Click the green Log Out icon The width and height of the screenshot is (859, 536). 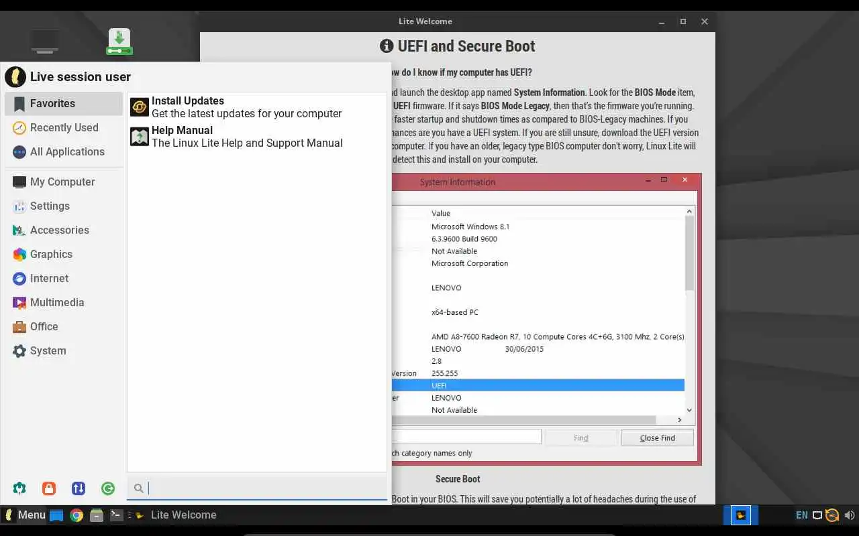click(108, 488)
